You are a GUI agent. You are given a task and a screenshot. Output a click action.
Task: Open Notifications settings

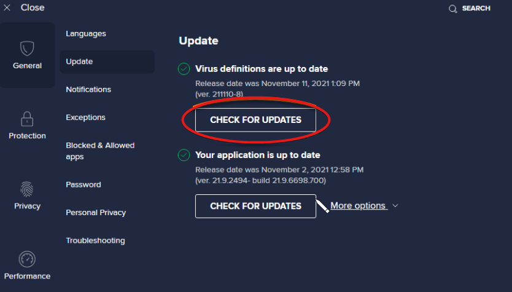(88, 90)
